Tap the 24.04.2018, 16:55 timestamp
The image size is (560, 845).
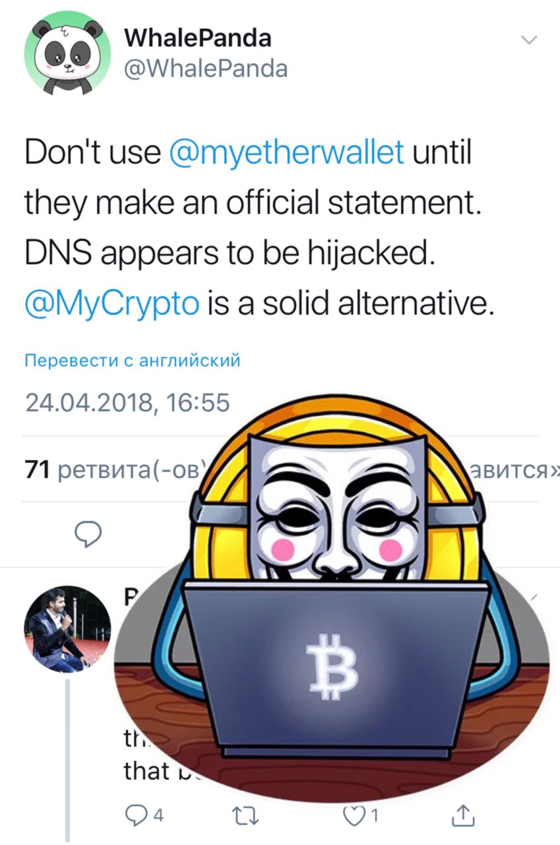(127, 402)
